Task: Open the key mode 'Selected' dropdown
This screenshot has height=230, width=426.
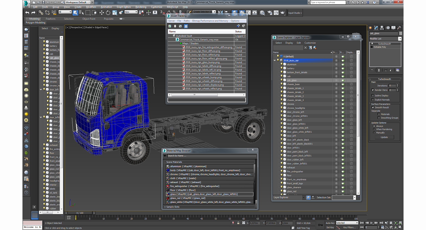Action: [x=347, y=223]
